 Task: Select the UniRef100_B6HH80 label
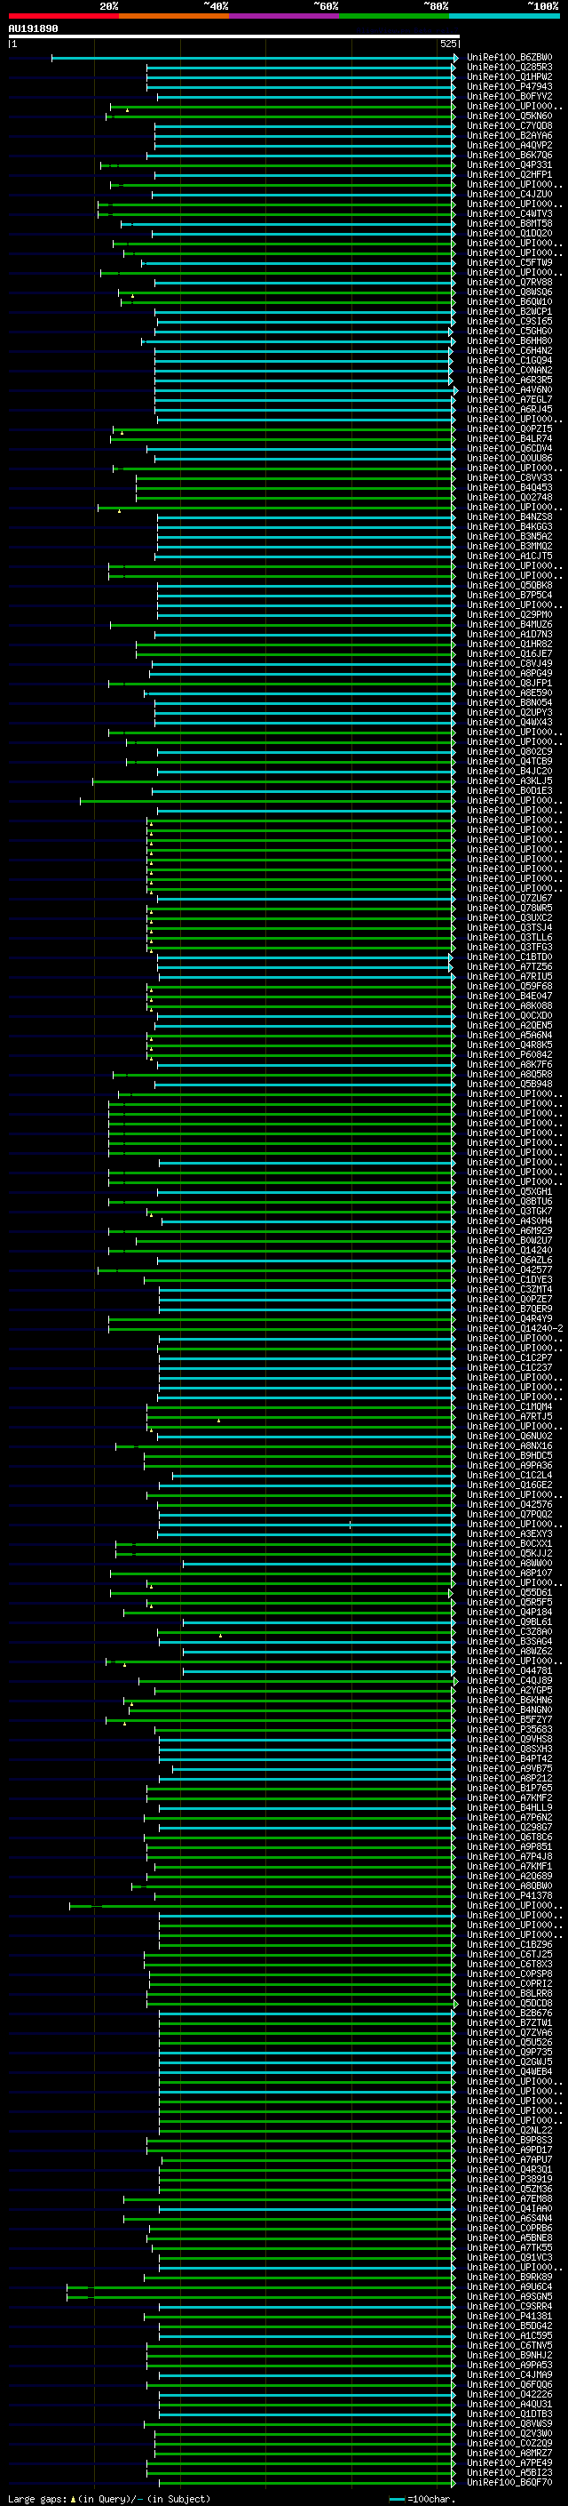509,341
